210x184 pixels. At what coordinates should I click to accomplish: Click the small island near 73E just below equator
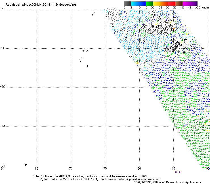tap(93, 15)
